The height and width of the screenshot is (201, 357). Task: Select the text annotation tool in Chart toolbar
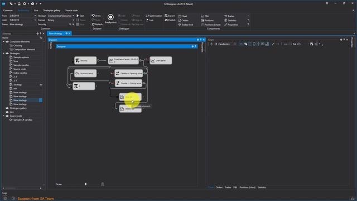294,44
